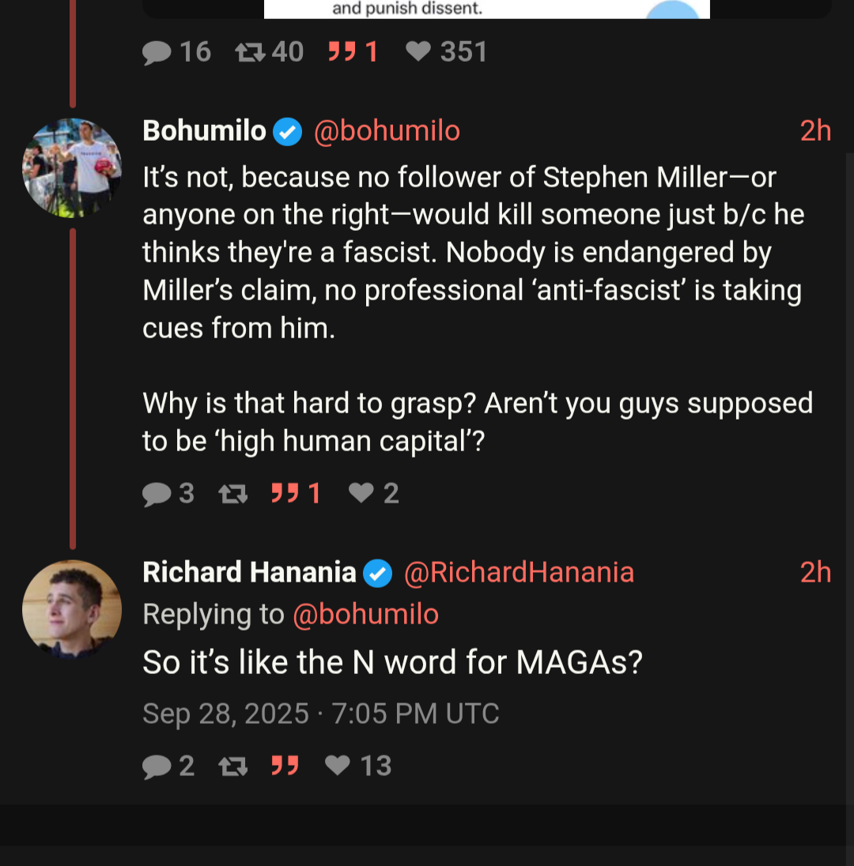
Task: Click the retweet icon showing 40
Action: pos(250,52)
